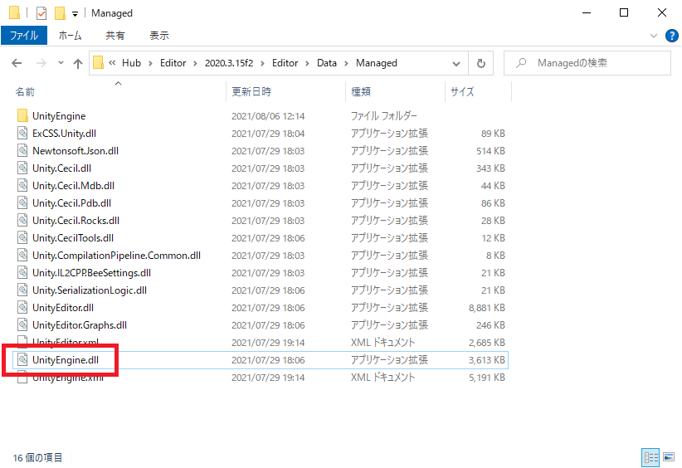
Task: Refresh the Managed folder view
Action: coord(481,64)
